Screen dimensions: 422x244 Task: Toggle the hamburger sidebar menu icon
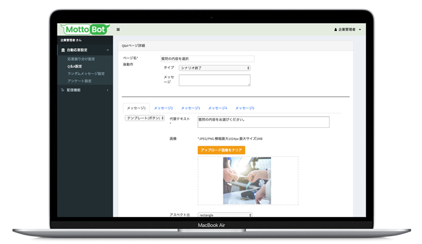118,30
